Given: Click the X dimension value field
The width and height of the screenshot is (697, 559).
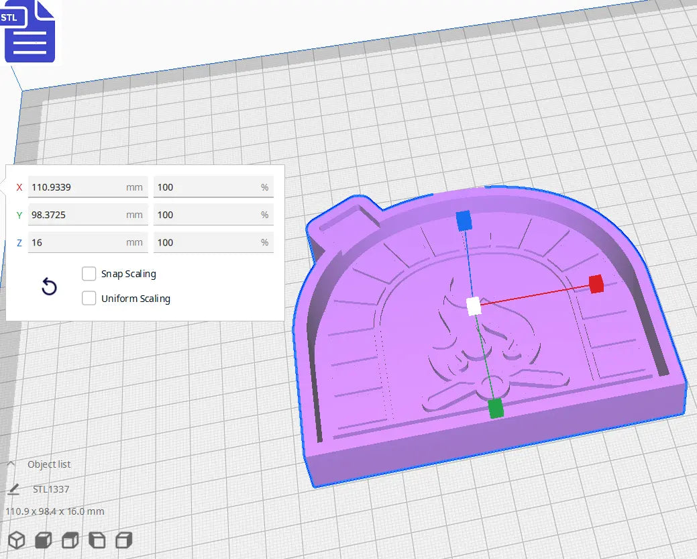Looking at the screenshot, I should point(87,187).
